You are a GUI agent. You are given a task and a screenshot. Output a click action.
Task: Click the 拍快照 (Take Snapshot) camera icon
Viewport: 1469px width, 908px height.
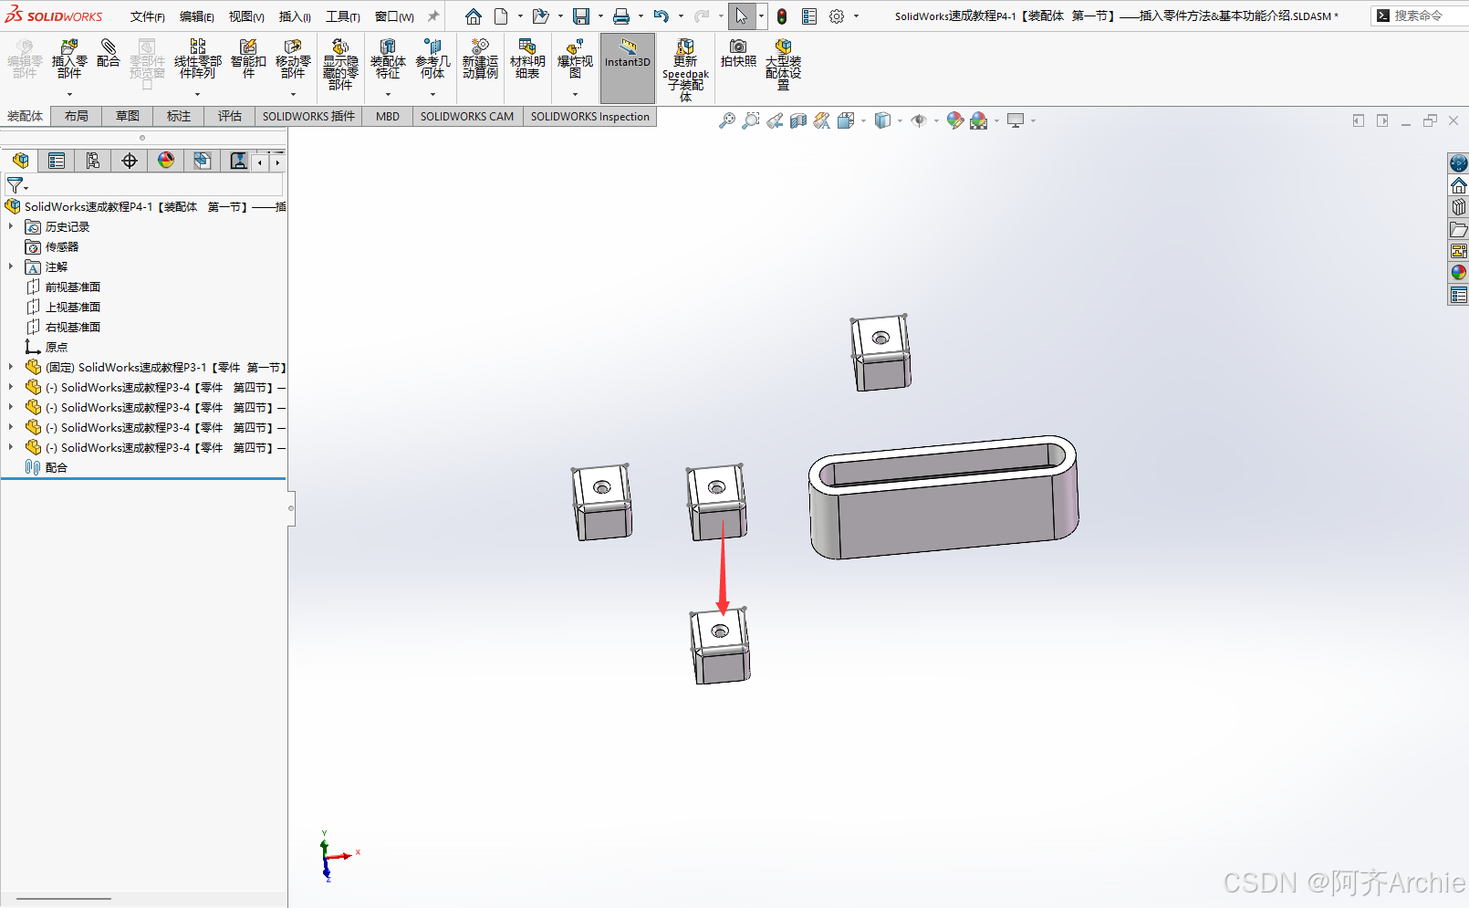738,53
